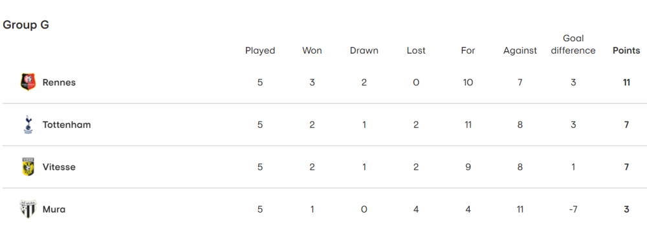This screenshot has width=647, height=243.
Task: Click the Rennes club crest icon
Action: (28, 82)
